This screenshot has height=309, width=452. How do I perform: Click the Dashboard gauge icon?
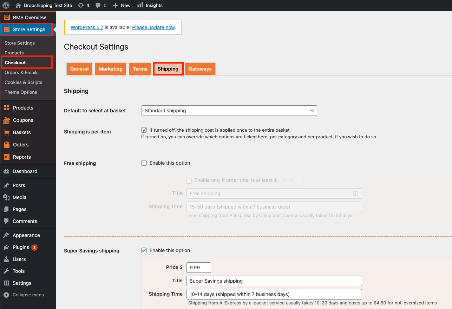pyautogui.click(x=6, y=171)
